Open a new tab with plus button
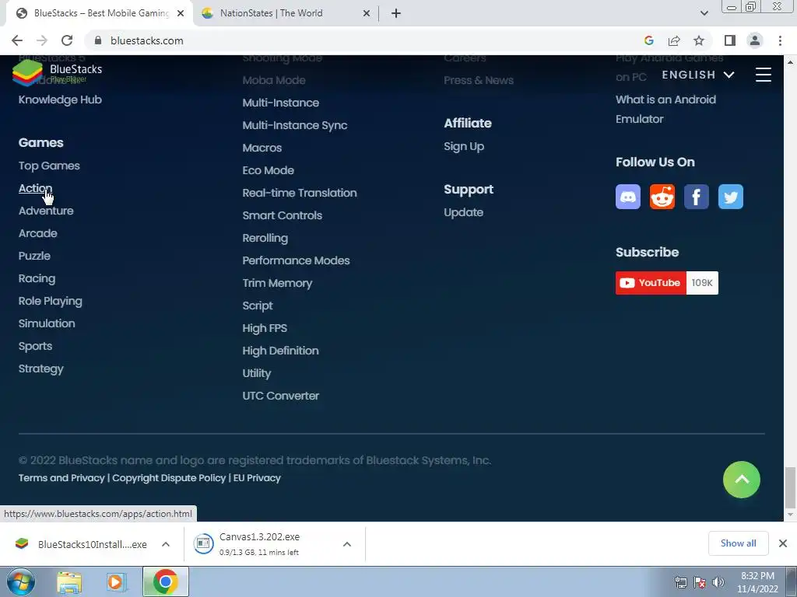 [x=396, y=13]
